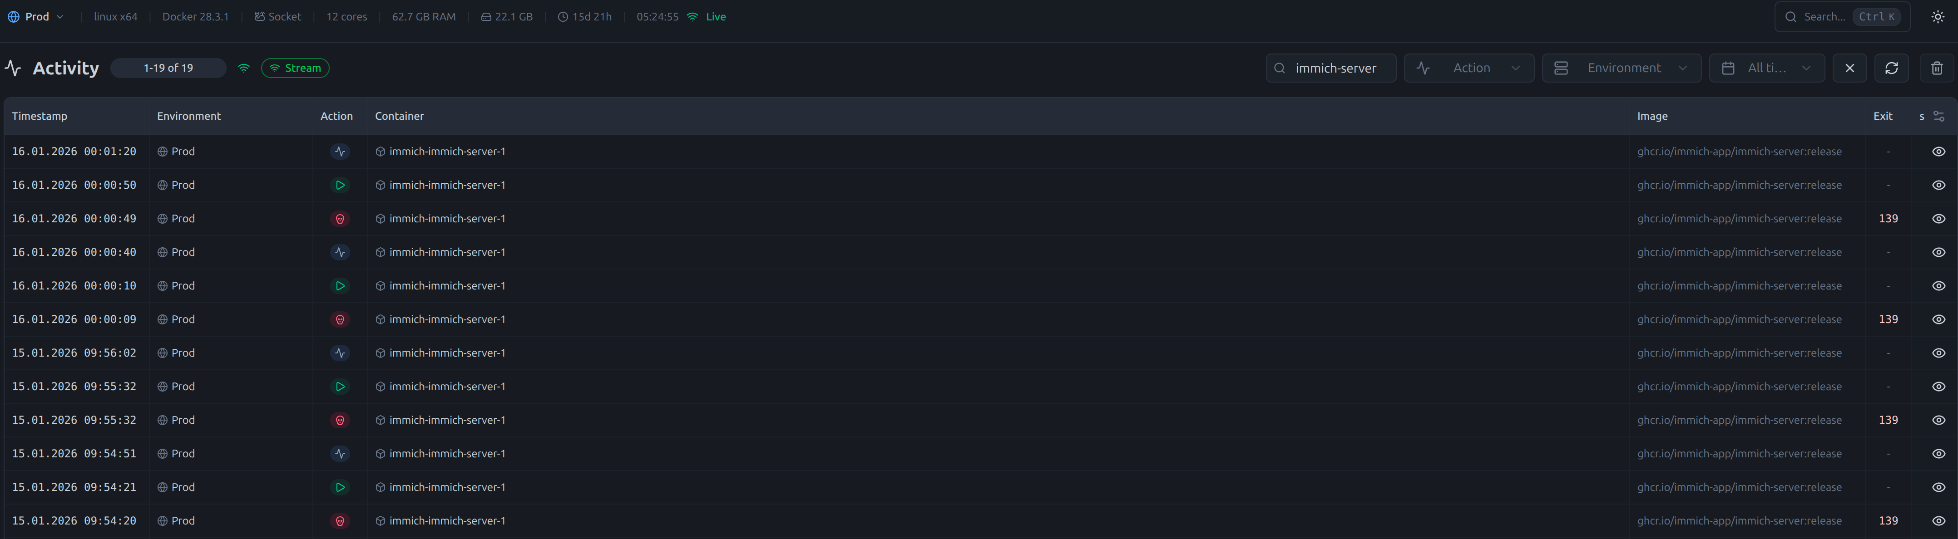View details eye icon for 09:54:20 event
Viewport: 1958px width, 539px height.
(1938, 521)
